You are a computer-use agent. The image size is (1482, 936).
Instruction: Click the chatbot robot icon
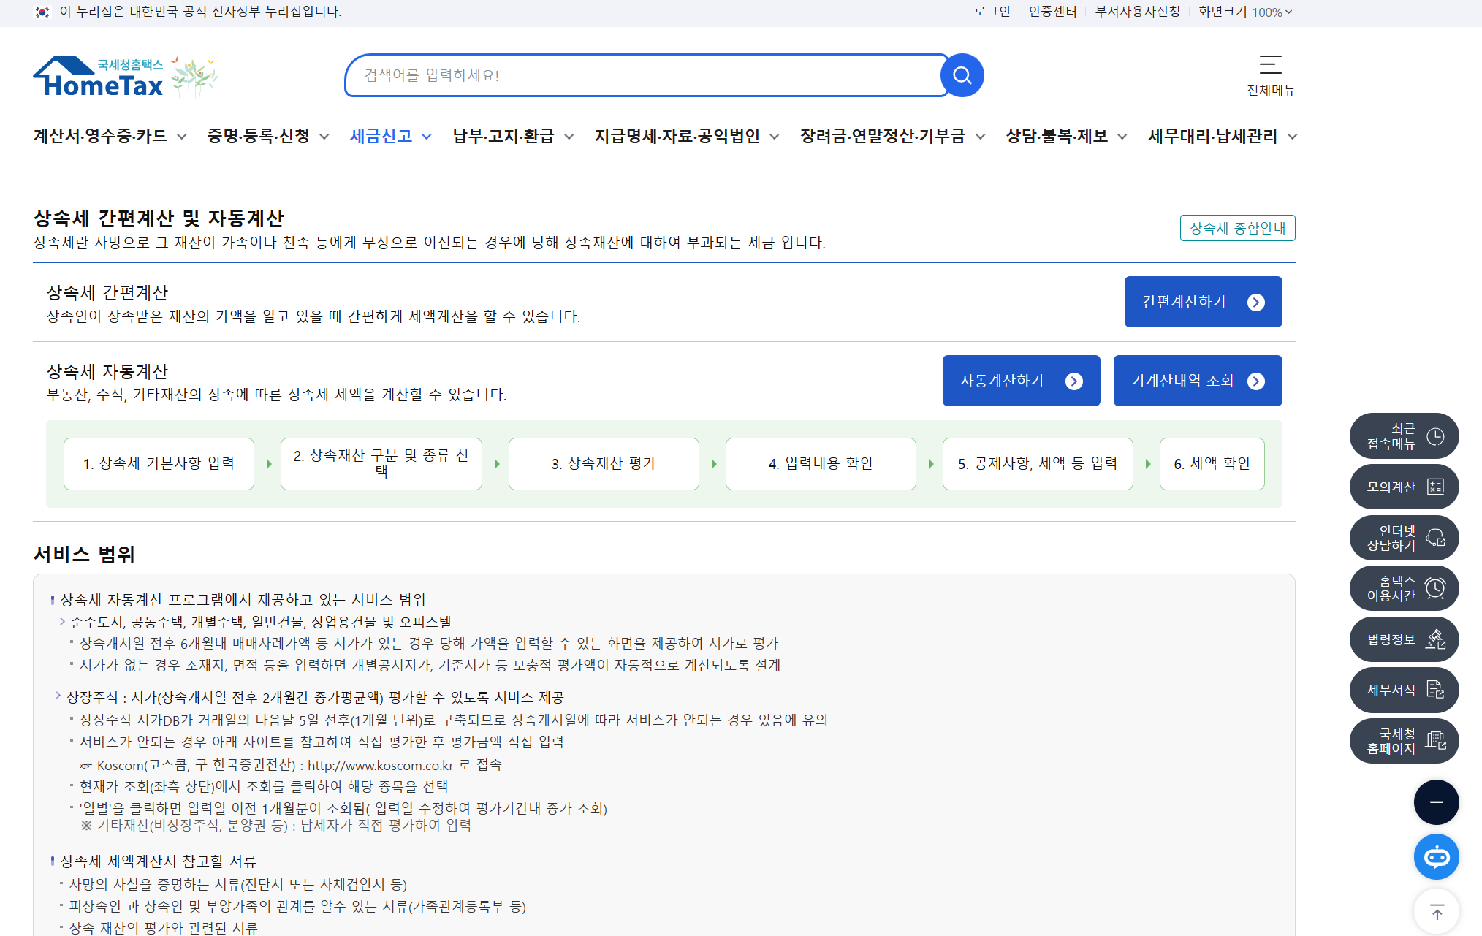(1436, 856)
